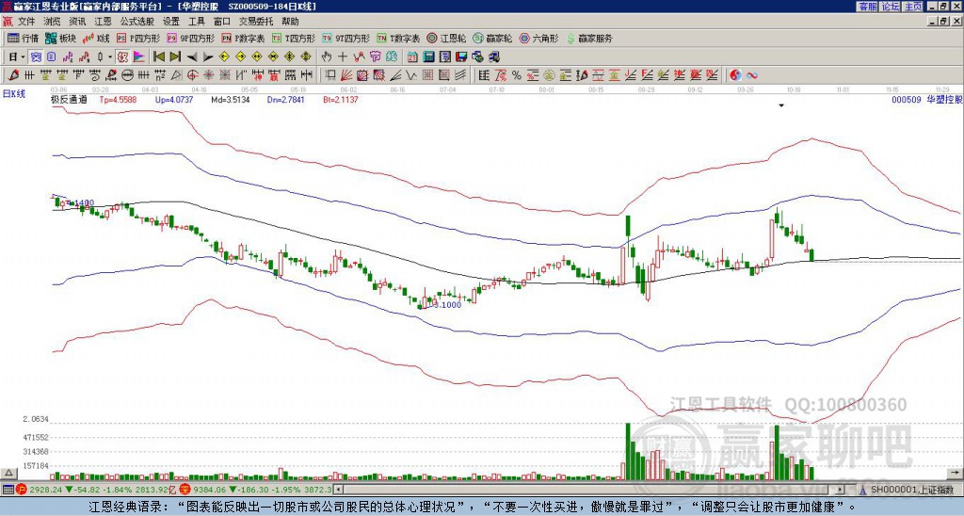Step chart left with black arrow

192,56
